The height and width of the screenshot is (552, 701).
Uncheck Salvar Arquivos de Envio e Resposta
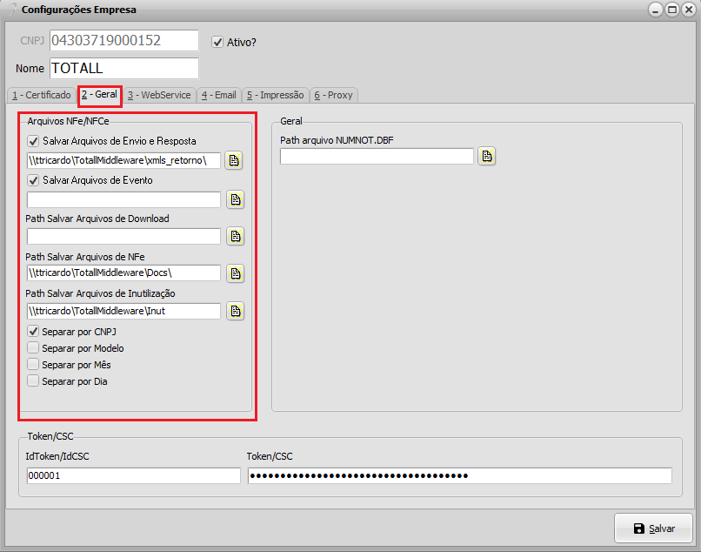click(33, 141)
